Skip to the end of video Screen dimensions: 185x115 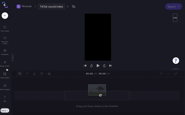tap(111, 66)
